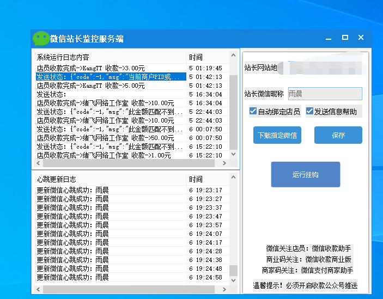Select the KangTT 收款->3.00元 log row
Image resolution: width=383 pixels, height=299 pixels.
click(x=109, y=68)
